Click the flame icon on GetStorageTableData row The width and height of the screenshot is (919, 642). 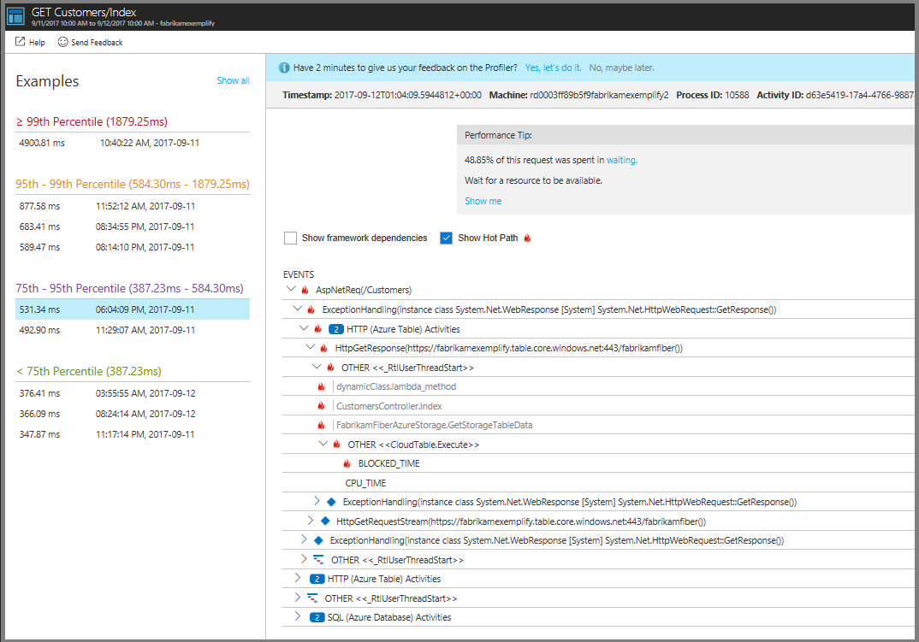[x=321, y=425]
